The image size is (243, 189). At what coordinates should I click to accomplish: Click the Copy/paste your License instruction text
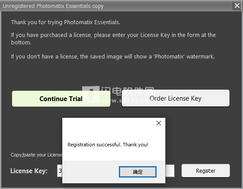point(36,155)
